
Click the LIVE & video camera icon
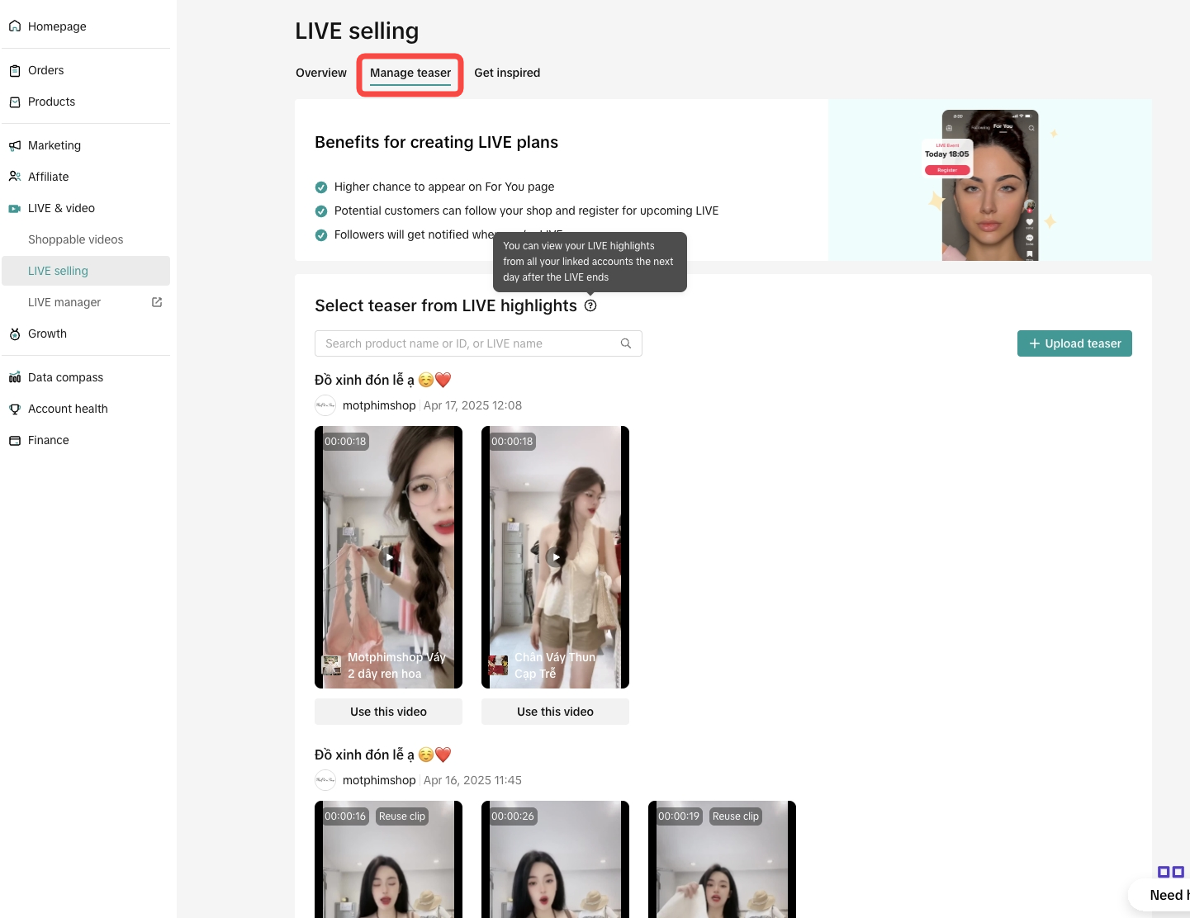click(15, 209)
